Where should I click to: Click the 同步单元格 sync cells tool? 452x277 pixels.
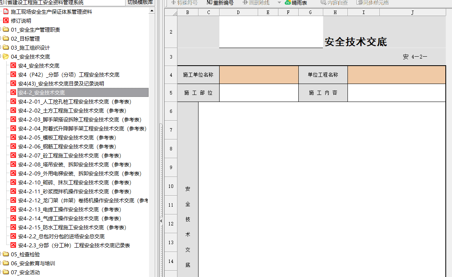(373, 3)
